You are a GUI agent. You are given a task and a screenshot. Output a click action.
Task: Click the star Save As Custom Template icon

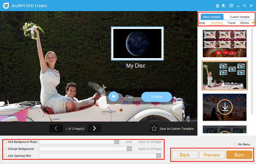point(154,128)
